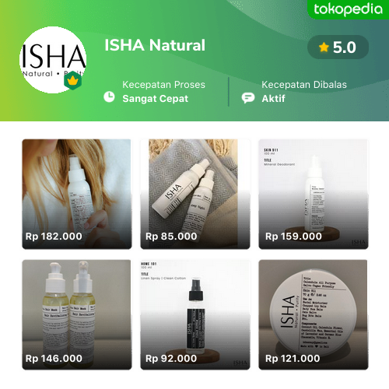Open the Rp 159.000 mineral deodorant product
This screenshot has width=389, height=389.
tap(314, 194)
